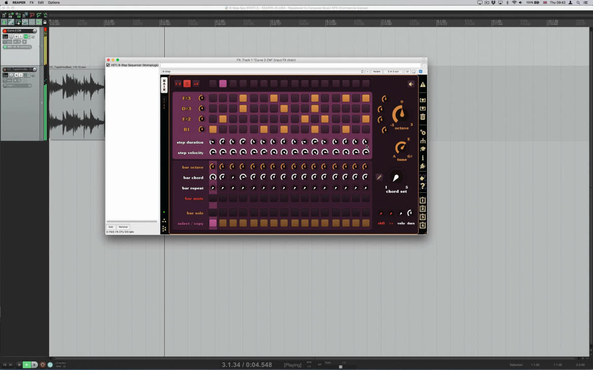Toggle the first step of the B1 row
The width and height of the screenshot is (593, 370).
[213, 129]
